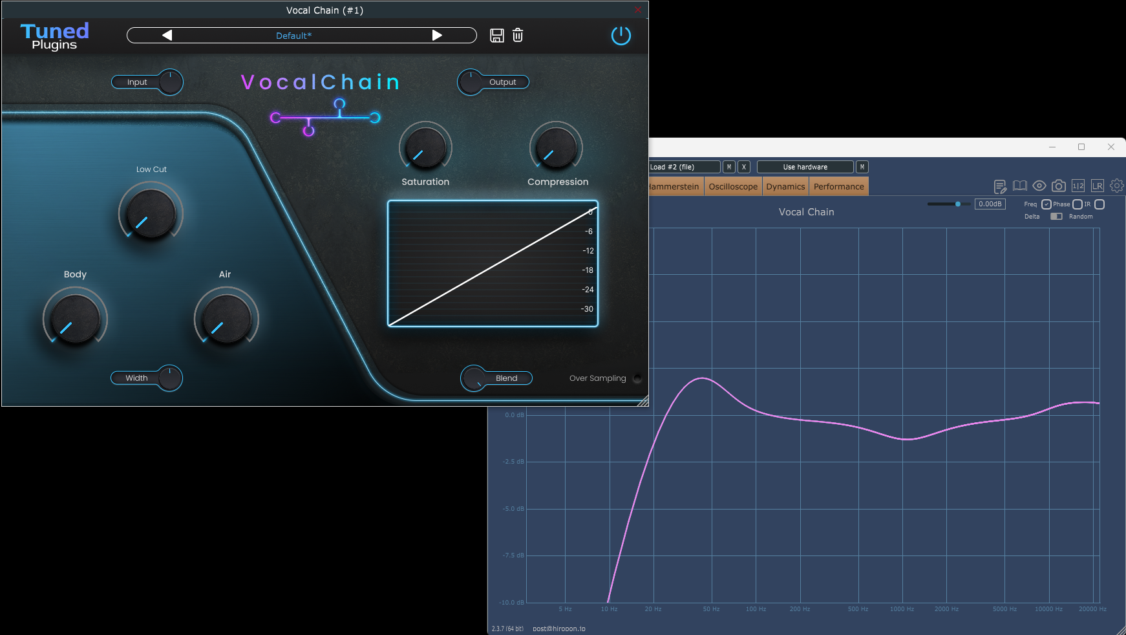Close the Vocal Chain plugin window
Viewport: 1126px width, 635px height.
[x=637, y=10]
